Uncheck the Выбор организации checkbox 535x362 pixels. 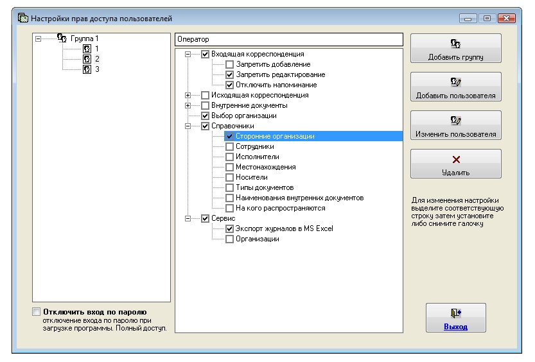point(205,116)
